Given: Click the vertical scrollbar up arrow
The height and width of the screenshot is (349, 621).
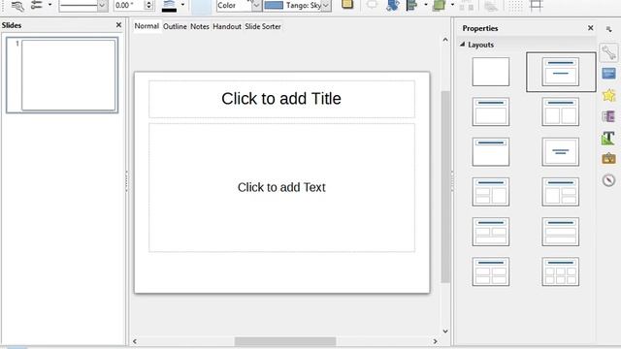Looking at the screenshot, I should [445, 40].
